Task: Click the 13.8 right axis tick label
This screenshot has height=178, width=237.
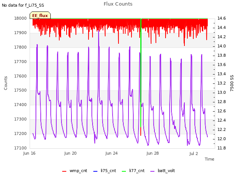Action: (x=221, y=55)
